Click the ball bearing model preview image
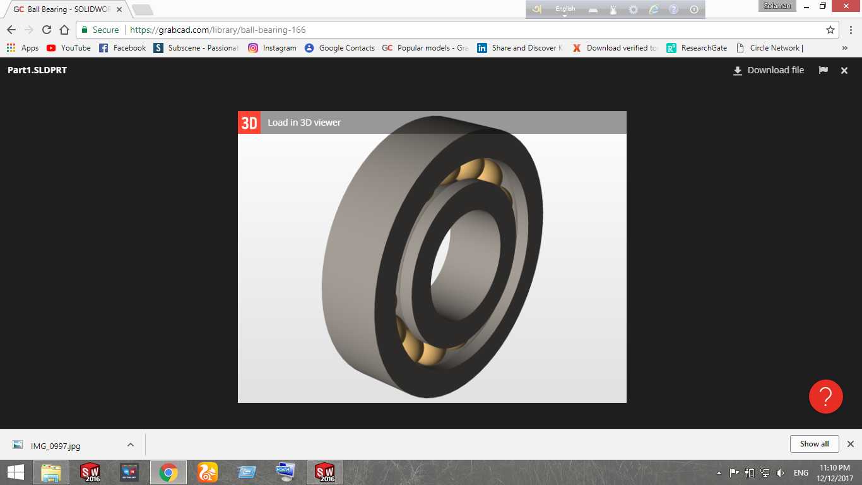The height and width of the screenshot is (485, 862). point(432,257)
